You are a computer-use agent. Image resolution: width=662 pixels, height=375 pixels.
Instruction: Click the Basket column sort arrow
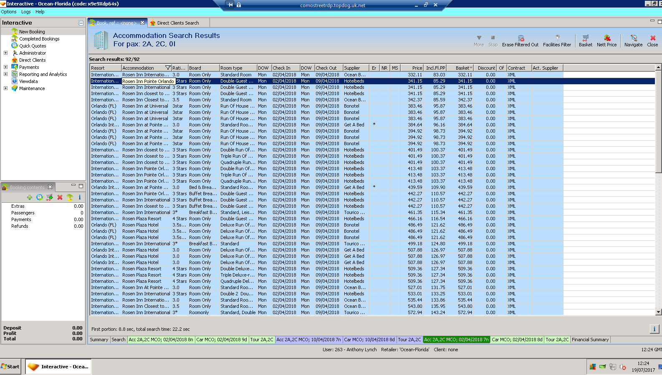[471, 68]
